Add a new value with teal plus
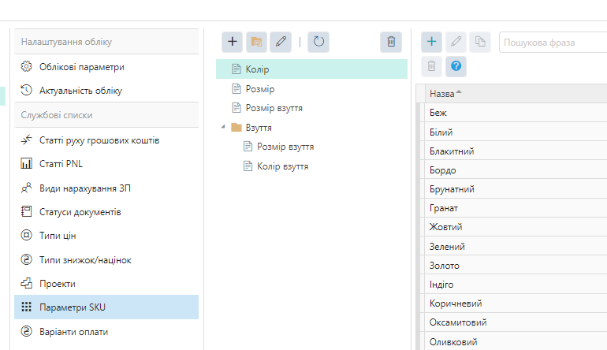Image resolution: width=607 pixels, height=350 pixels. (431, 42)
